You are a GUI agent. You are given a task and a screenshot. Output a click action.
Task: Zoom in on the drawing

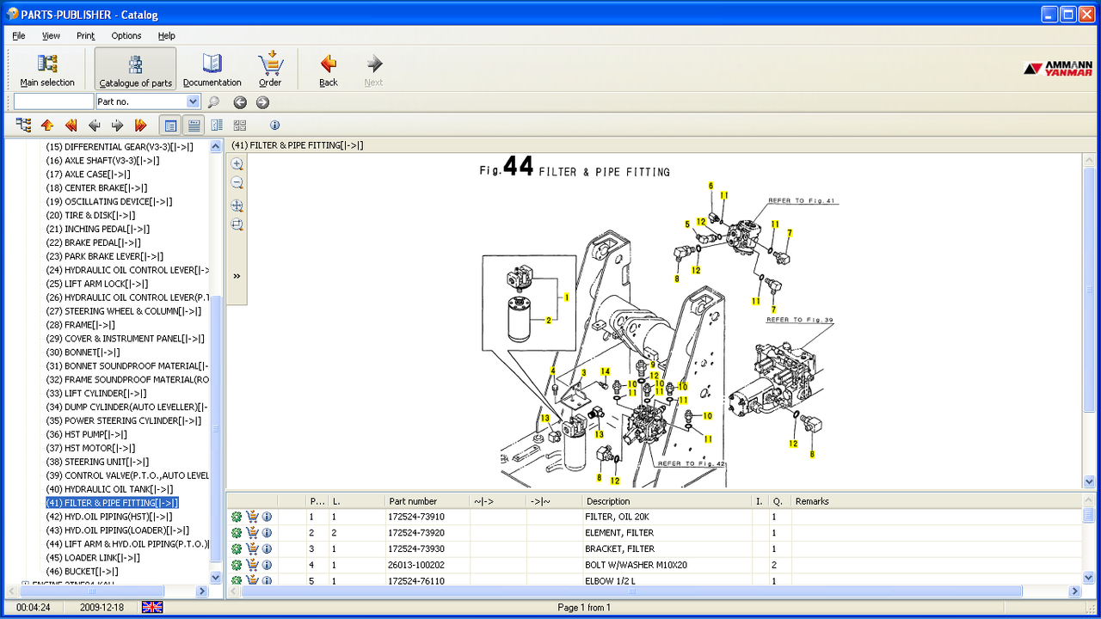(237, 164)
